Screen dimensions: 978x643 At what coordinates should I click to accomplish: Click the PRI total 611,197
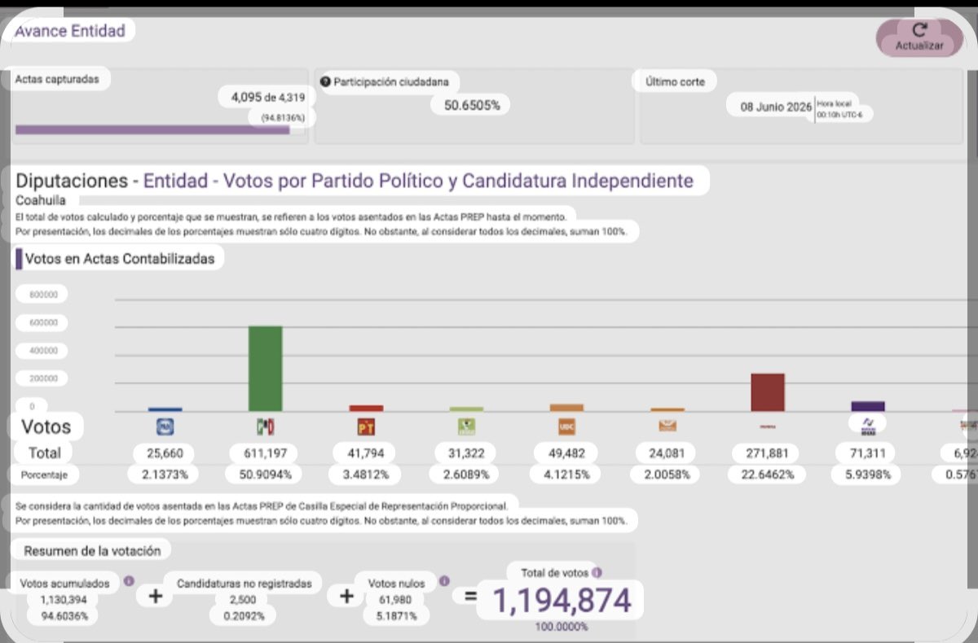(265, 453)
